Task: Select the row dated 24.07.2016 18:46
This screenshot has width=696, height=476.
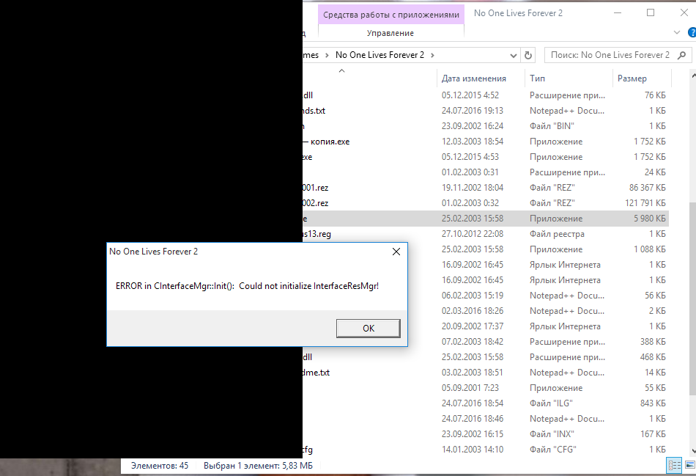Action: tap(486, 419)
